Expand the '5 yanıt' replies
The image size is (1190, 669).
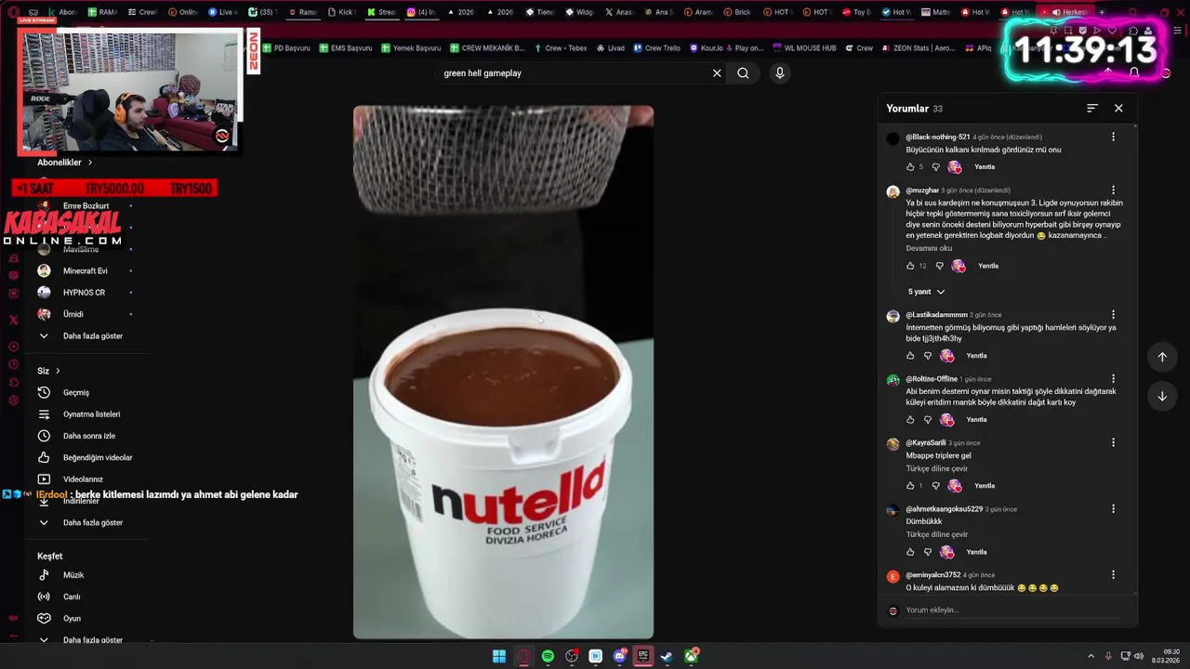926,292
